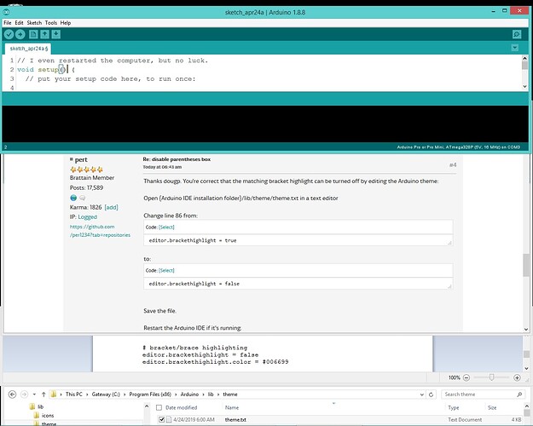
Task: Click the 'Search theme' input field
Action: 483,394
